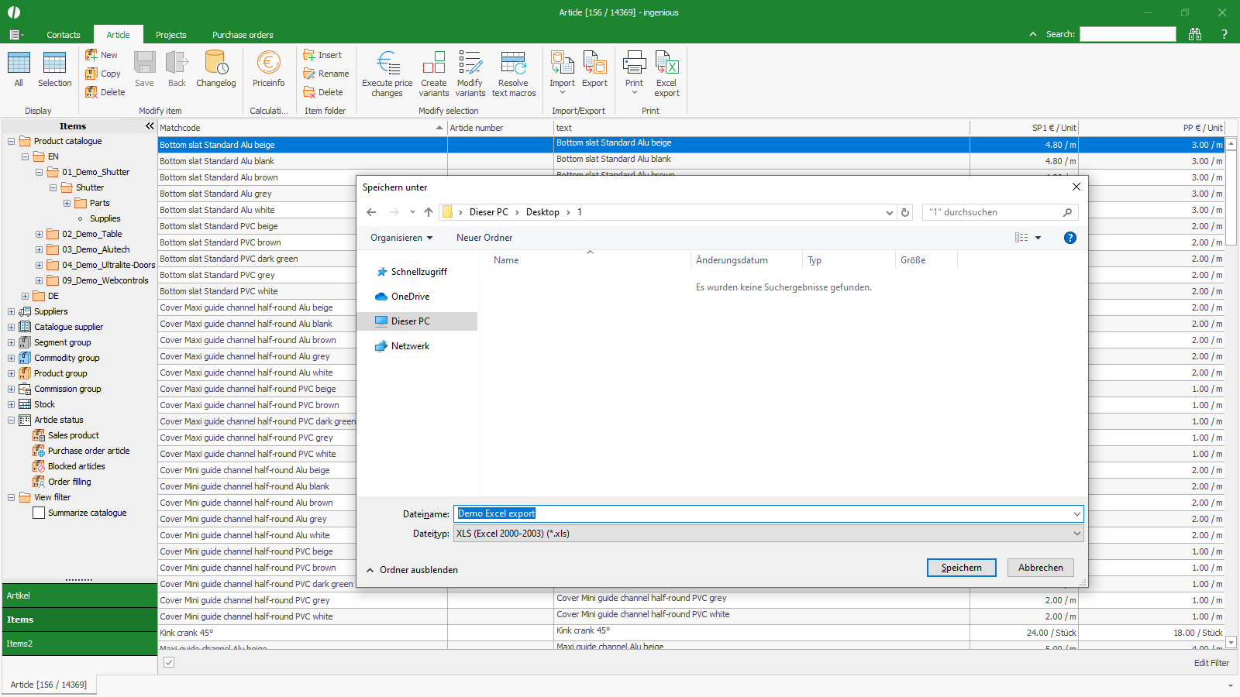The width and height of the screenshot is (1240, 697).
Task: Collapse folders via Ordner ausblenden
Action: (412, 570)
